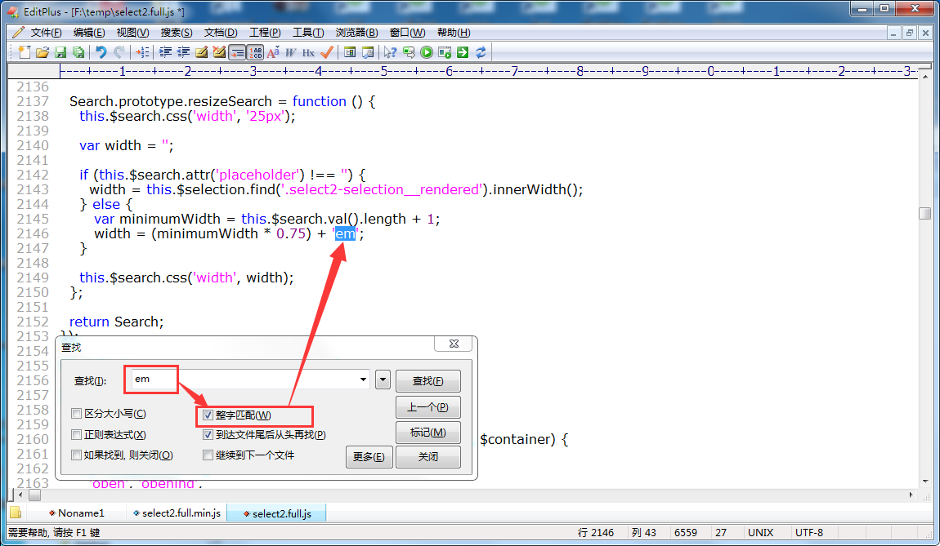Open the 文档(D) menu

click(x=221, y=33)
